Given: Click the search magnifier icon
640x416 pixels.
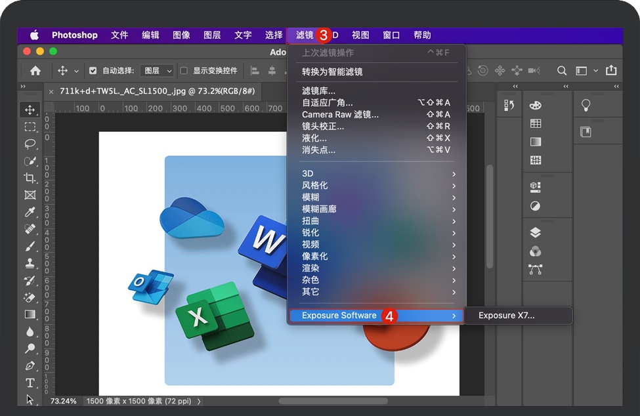Looking at the screenshot, I should click(x=562, y=71).
